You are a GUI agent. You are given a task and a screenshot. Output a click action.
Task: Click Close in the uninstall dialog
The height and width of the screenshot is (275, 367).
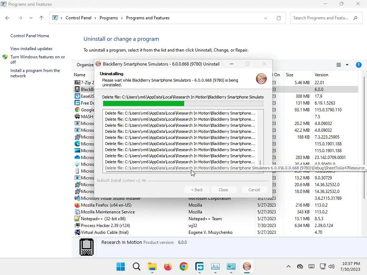pyautogui.click(x=223, y=190)
